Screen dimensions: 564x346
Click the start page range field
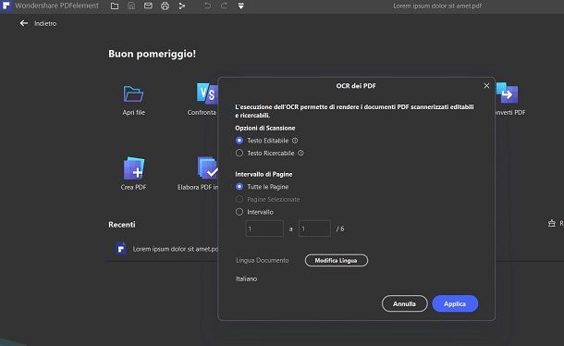[x=264, y=229]
